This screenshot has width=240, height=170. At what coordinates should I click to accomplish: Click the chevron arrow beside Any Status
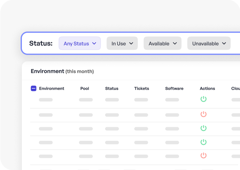(94, 43)
